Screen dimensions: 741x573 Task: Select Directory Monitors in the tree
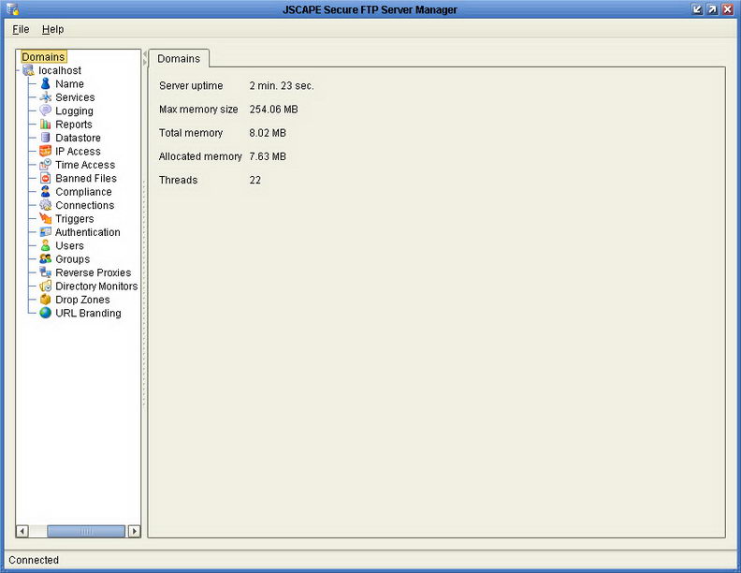pyautogui.click(x=95, y=286)
